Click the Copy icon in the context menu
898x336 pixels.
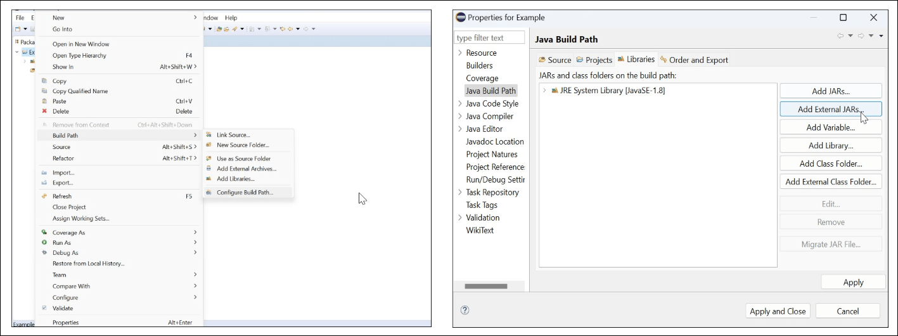click(x=44, y=81)
